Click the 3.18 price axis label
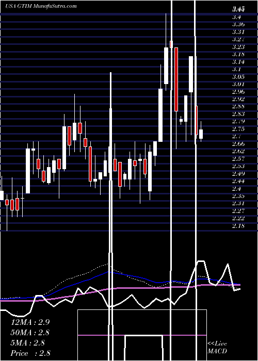This screenshot has width=258, height=361. pos(238,54)
